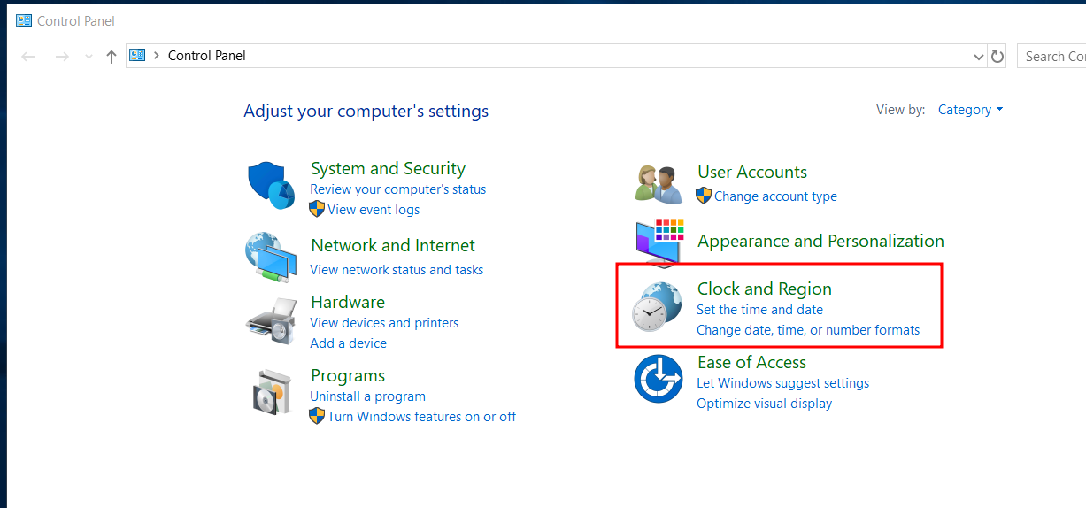Image resolution: width=1086 pixels, height=508 pixels.
Task: Open the Ease of Access heading
Action: (x=751, y=362)
